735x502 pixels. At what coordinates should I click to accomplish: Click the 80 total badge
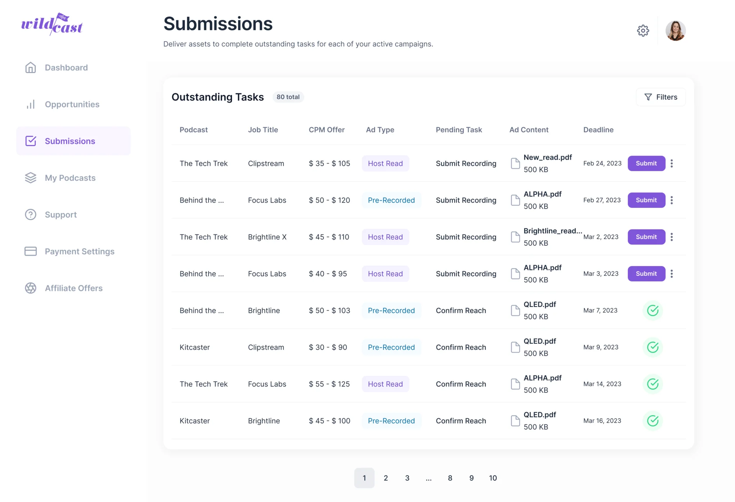pos(288,97)
